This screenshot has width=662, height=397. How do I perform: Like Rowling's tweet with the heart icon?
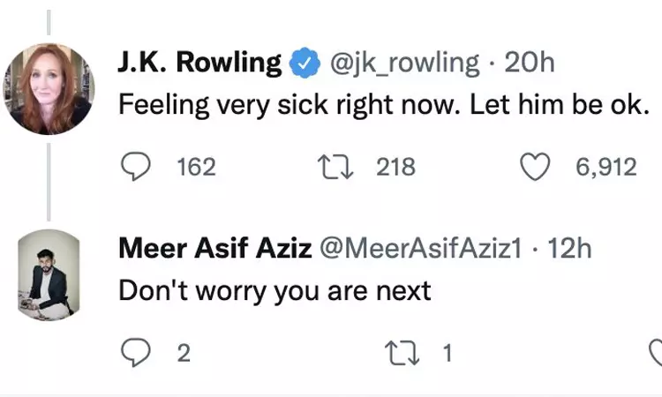[x=537, y=166]
